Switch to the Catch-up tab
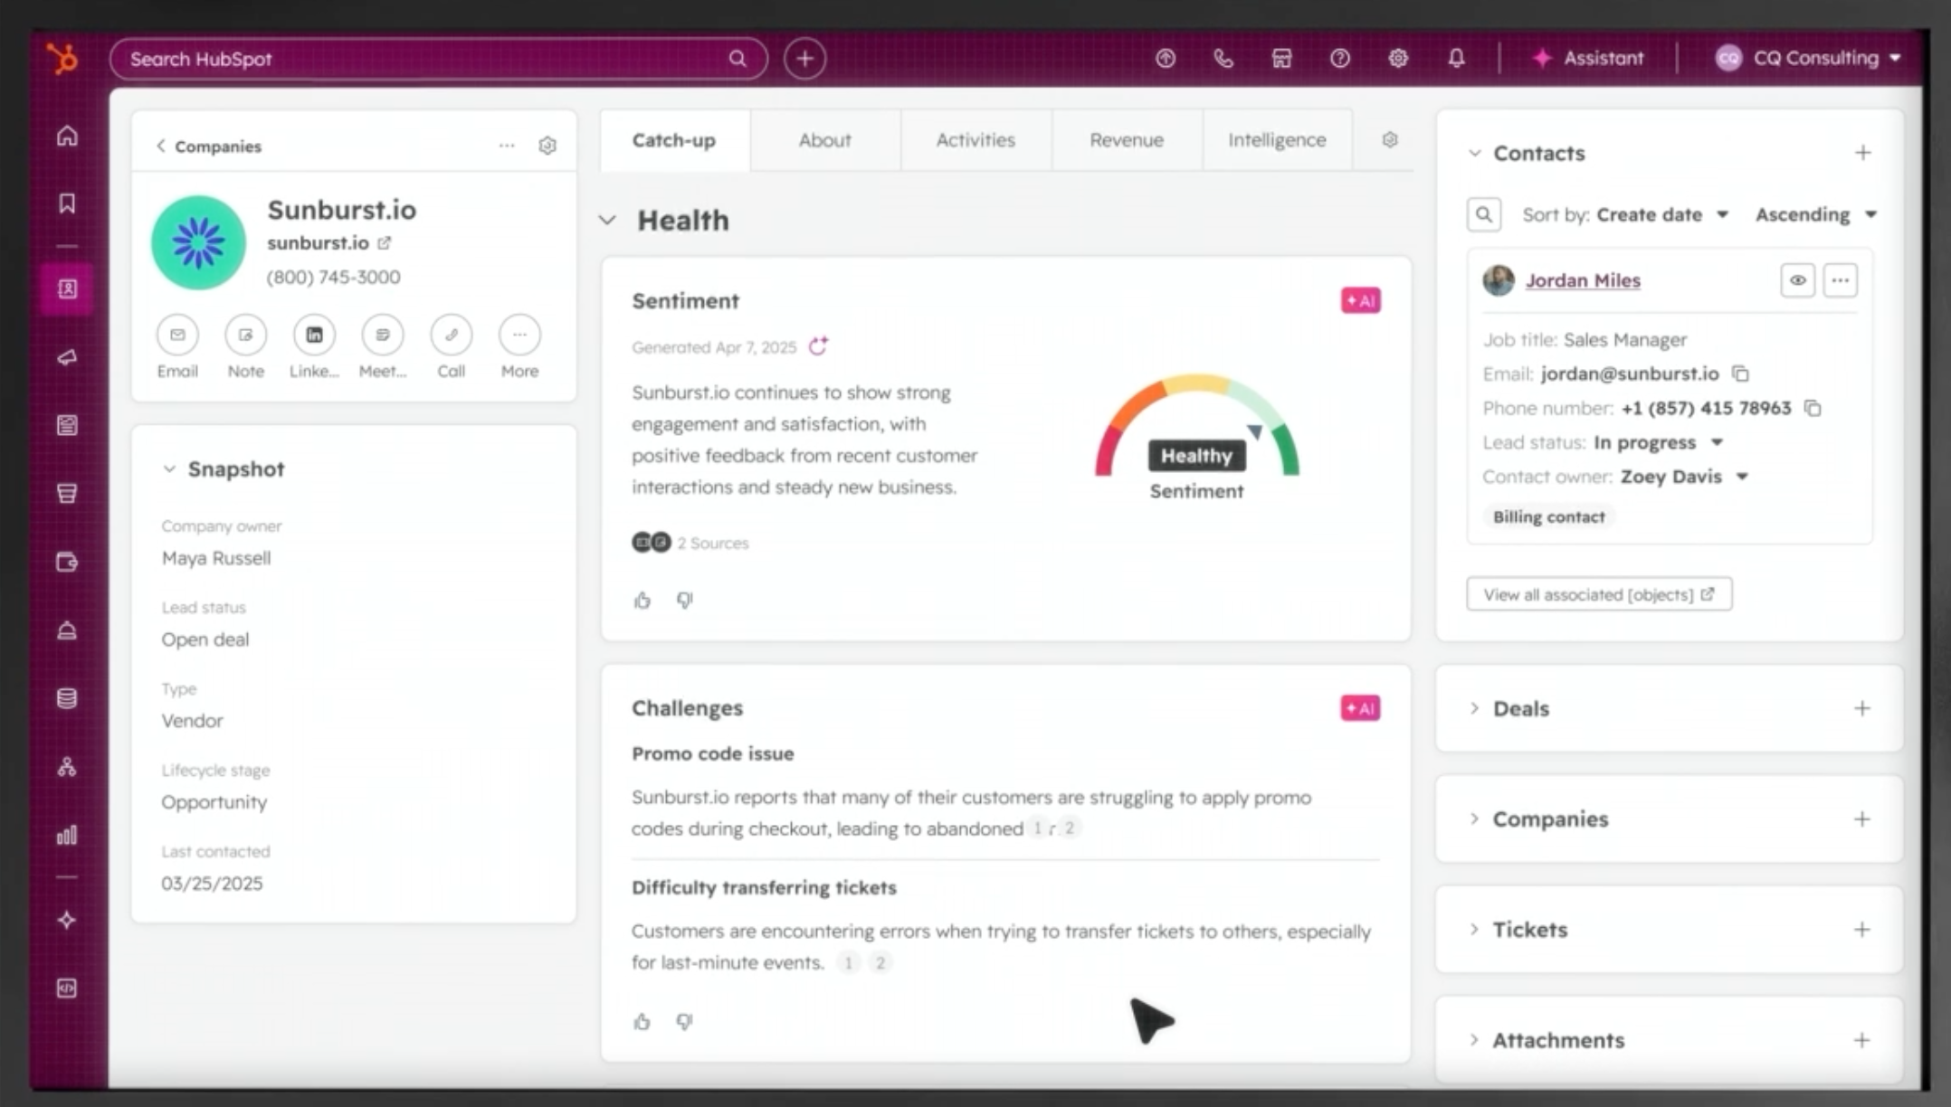1951x1107 pixels. (674, 140)
